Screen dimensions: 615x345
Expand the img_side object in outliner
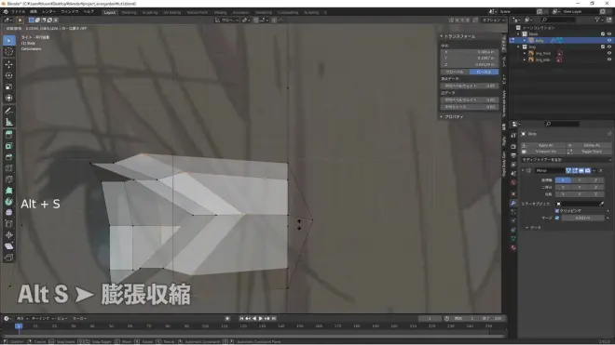(x=525, y=60)
